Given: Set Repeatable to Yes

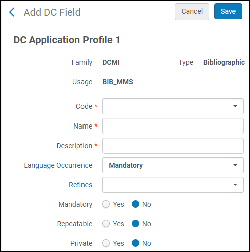Looking at the screenshot, I should point(106,224).
